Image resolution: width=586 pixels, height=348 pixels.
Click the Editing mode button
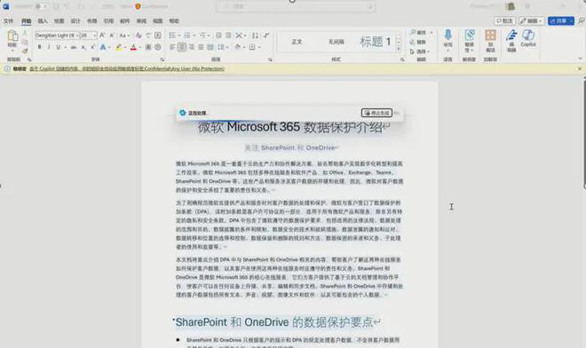tap(531, 21)
